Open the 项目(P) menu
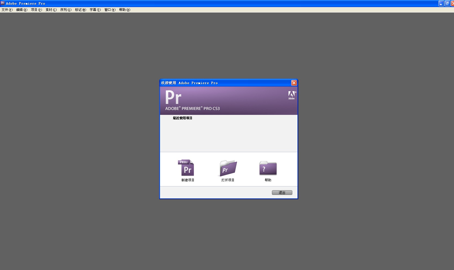Image resolution: width=454 pixels, height=270 pixels. click(x=36, y=10)
